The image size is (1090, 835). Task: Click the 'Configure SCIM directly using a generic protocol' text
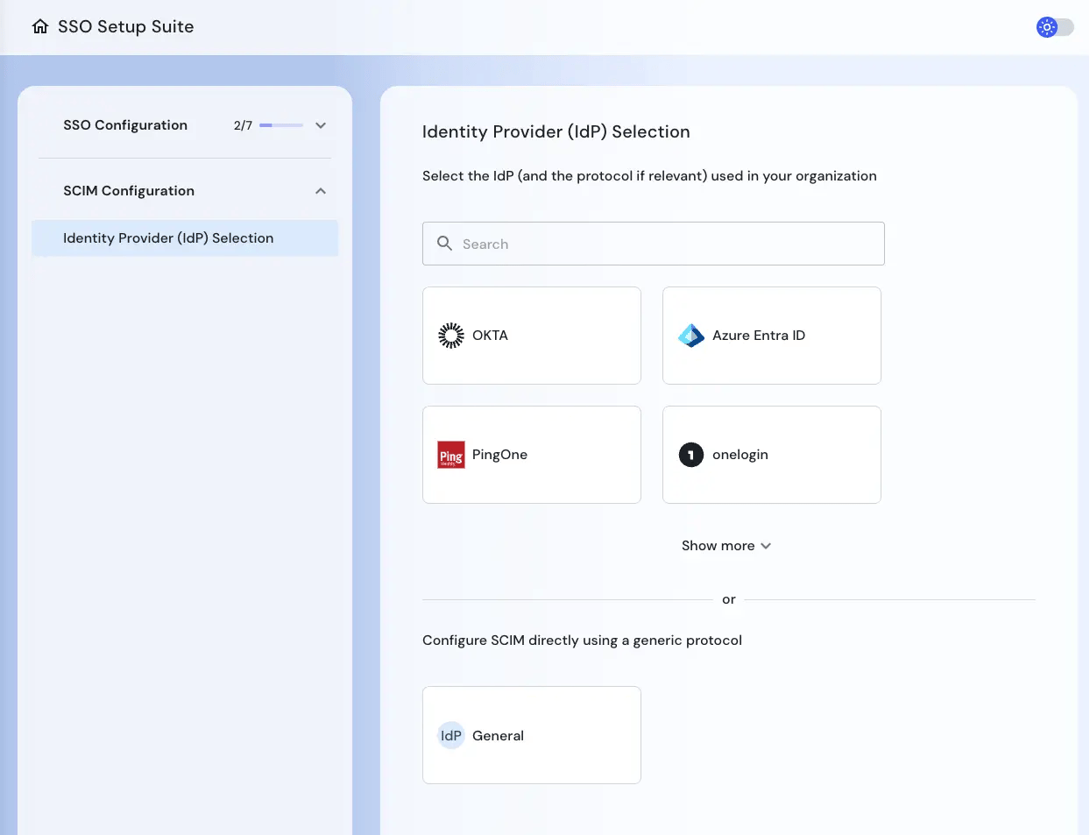pyautogui.click(x=582, y=640)
